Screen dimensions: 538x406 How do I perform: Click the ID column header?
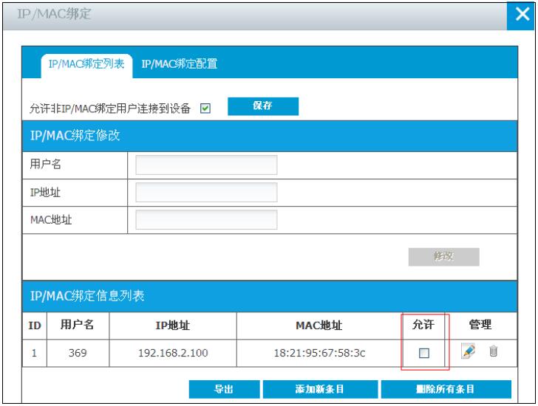point(34,324)
